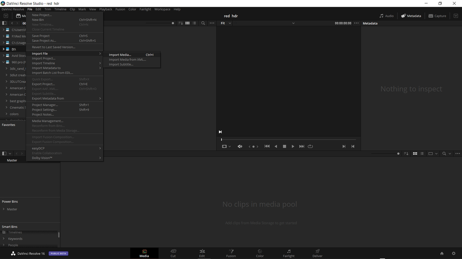Mute viewer audio with speaker icon
462x259 pixels.
240,146
